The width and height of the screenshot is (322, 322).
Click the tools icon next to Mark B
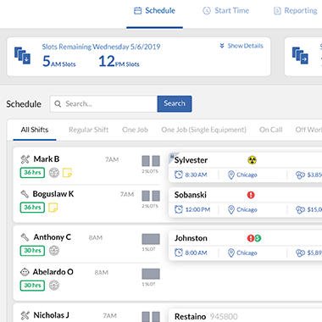[25, 159]
